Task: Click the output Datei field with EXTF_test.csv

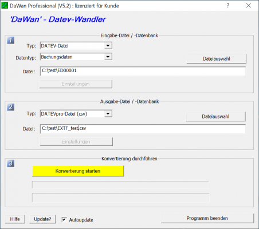Action: click(x=143, y=129)
